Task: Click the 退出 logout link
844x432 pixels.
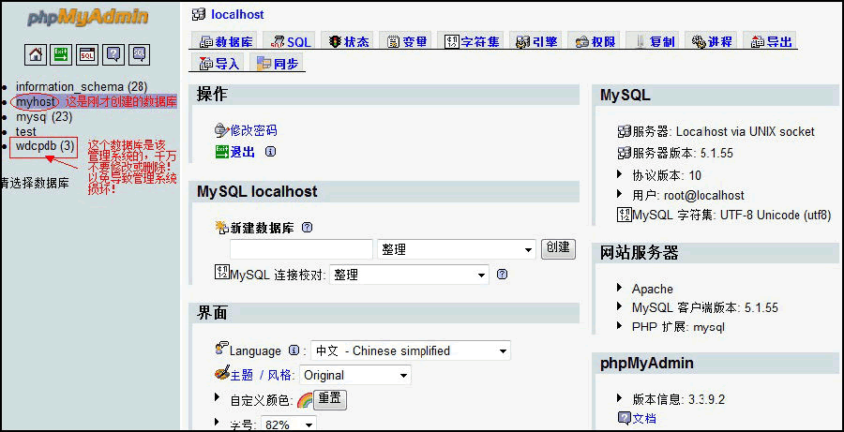Action: pyautogui.click(x=242, y=152)
